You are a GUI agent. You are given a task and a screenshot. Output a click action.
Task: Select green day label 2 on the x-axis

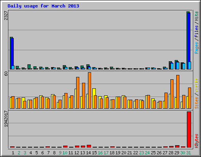(x=19, y=153)
